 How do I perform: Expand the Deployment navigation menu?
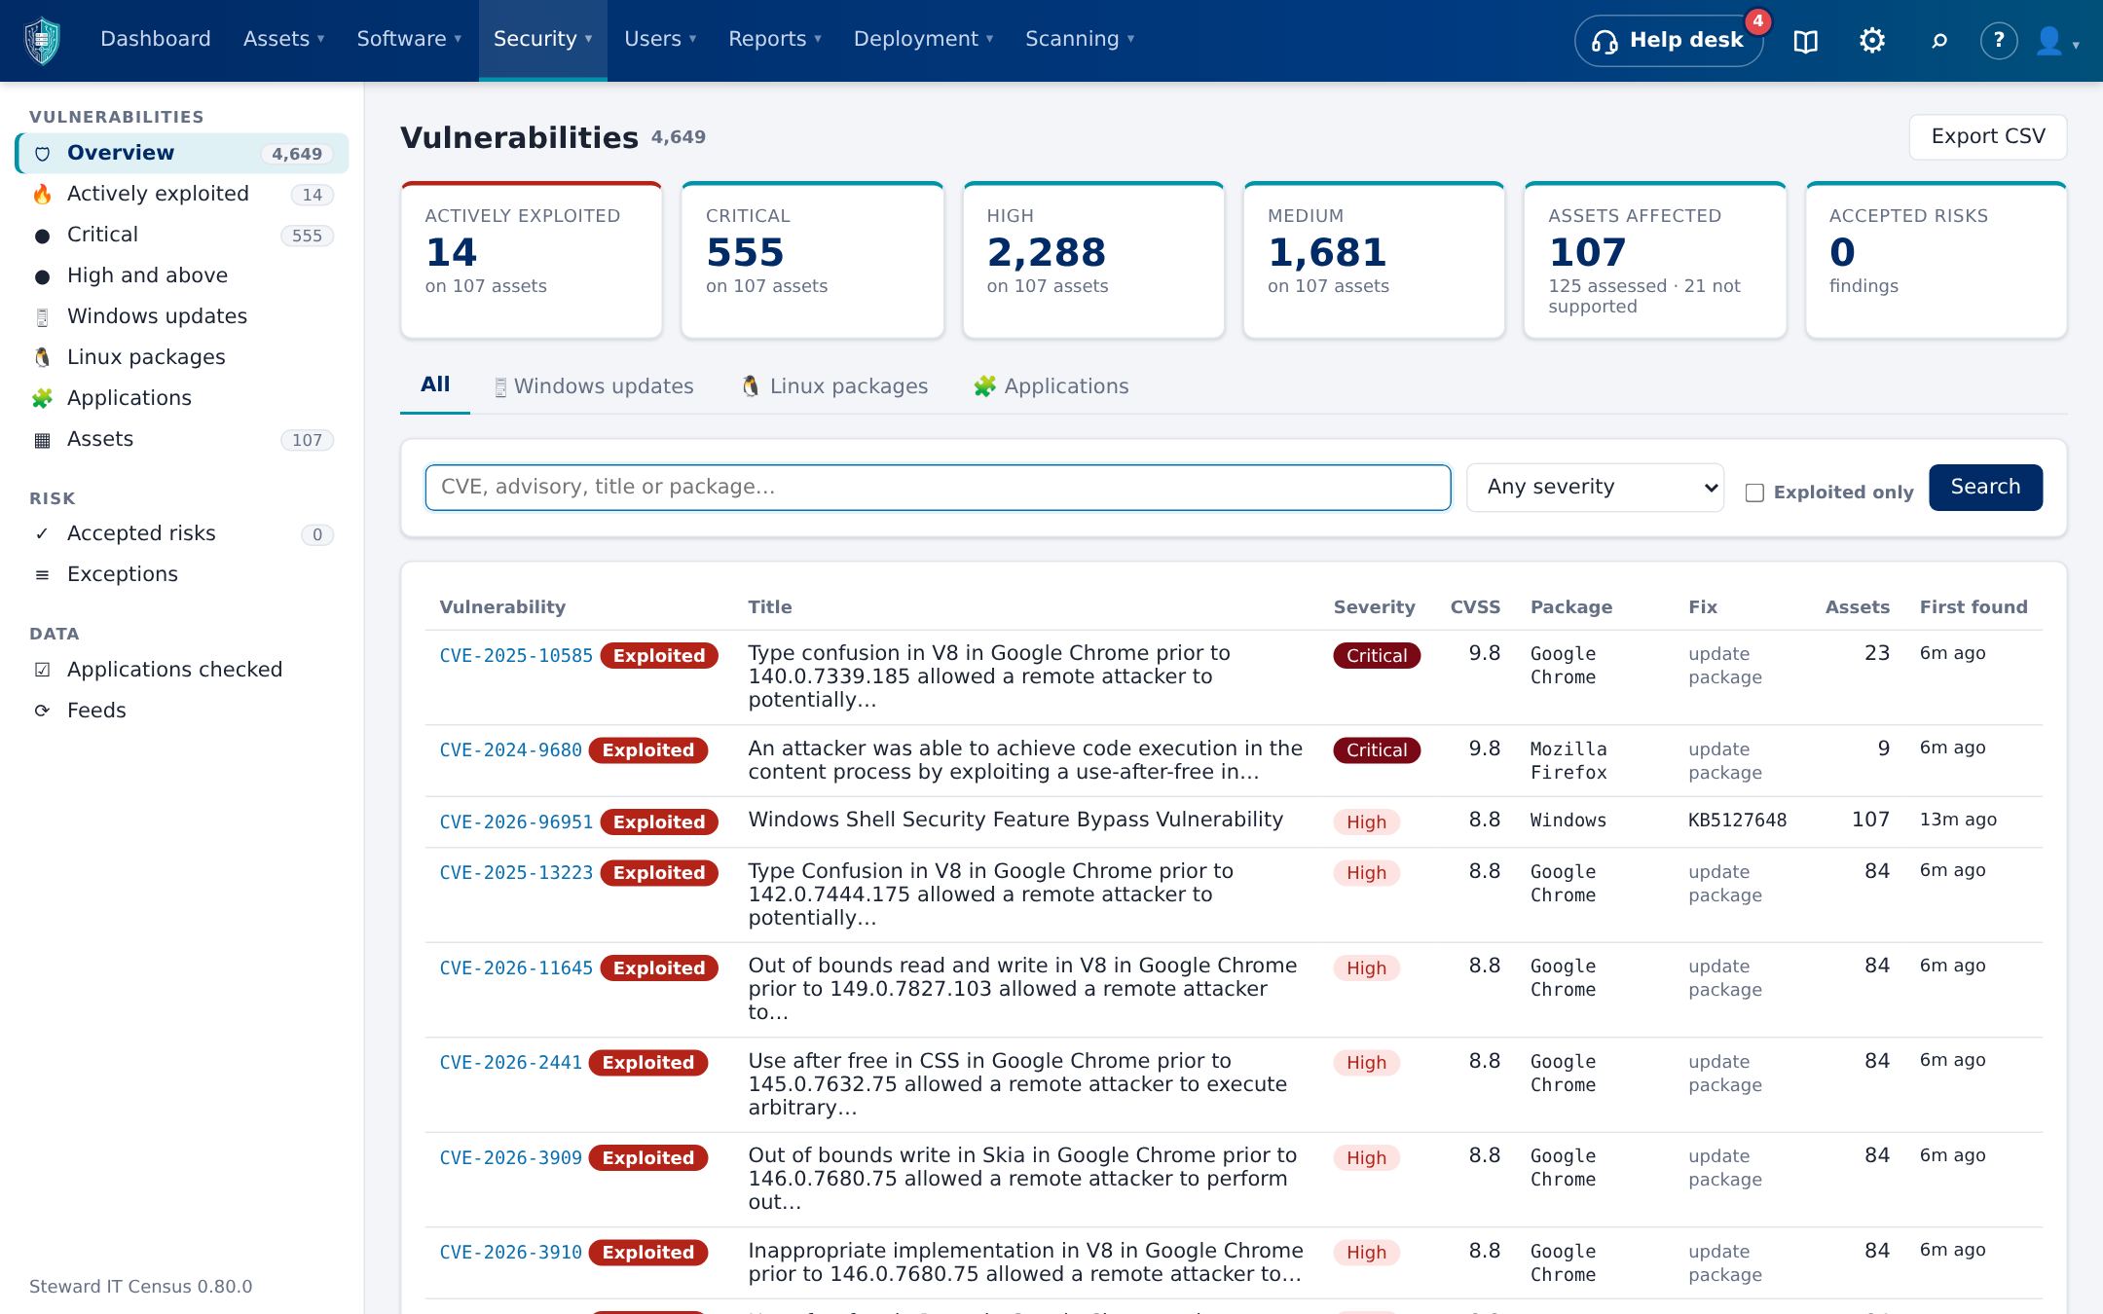pyautogui.click(x=923, y=39)
